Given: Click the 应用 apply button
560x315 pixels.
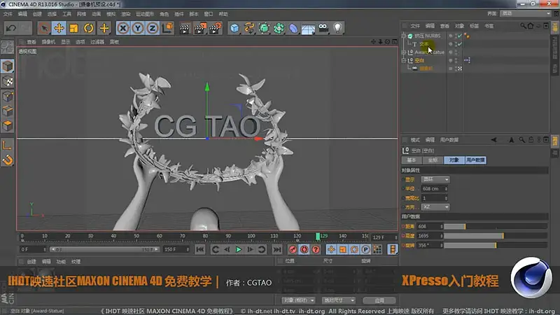Looking at the screenshot, I should (x=379, y=300).
